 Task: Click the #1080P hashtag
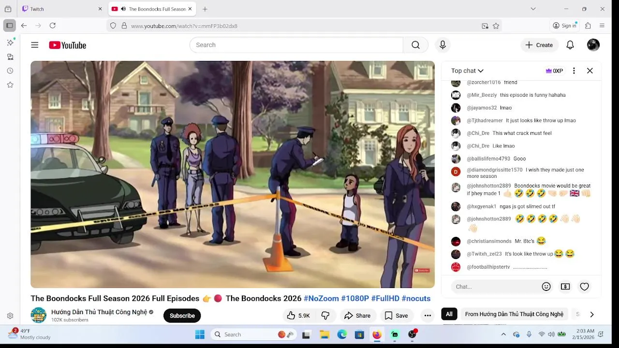355,298
